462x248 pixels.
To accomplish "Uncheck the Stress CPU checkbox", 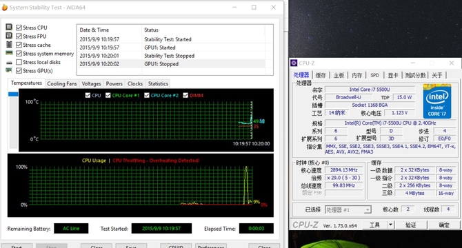I will coord(19,28).
